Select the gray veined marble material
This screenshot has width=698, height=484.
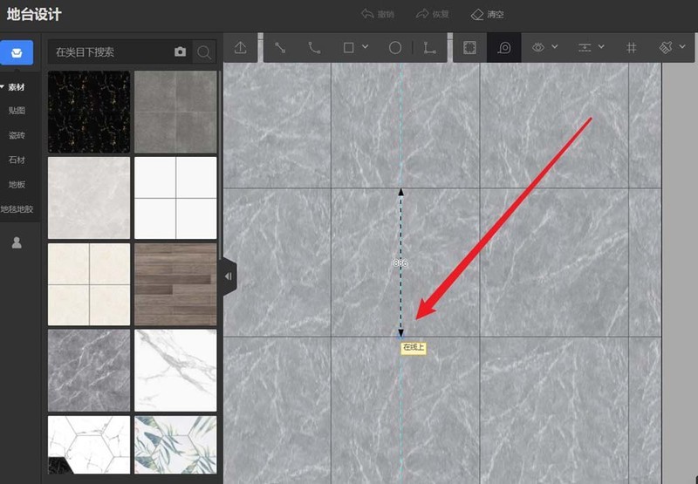tap(89, 371)
